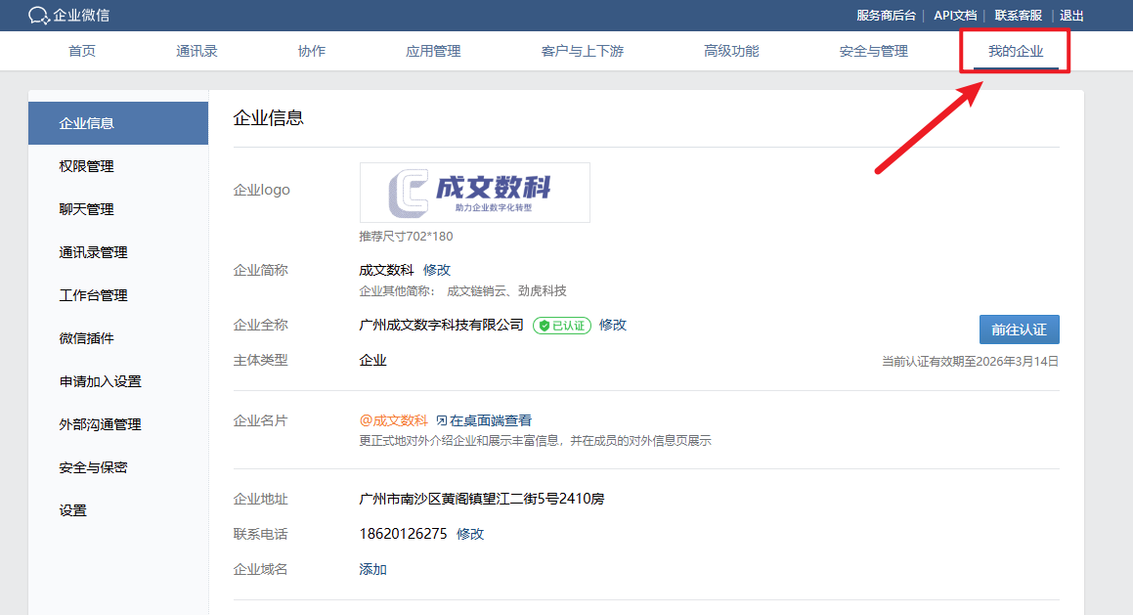The image size is (1133, 615).
Task: Open the 我的企业 tab
Action: coord(1015,51)
